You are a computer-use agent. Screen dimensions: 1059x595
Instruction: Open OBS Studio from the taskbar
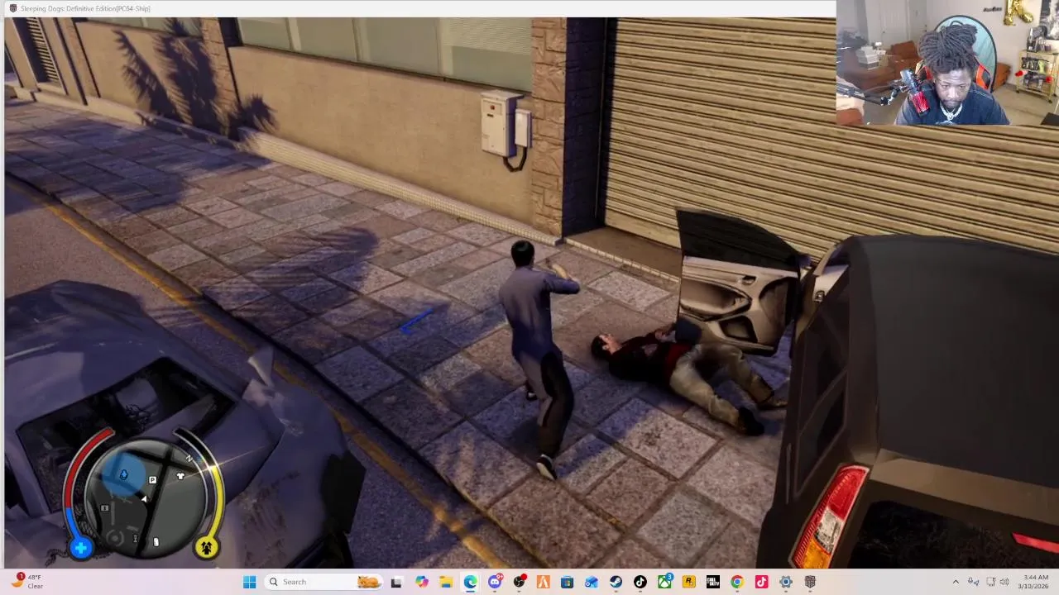(x=519, y=582)
